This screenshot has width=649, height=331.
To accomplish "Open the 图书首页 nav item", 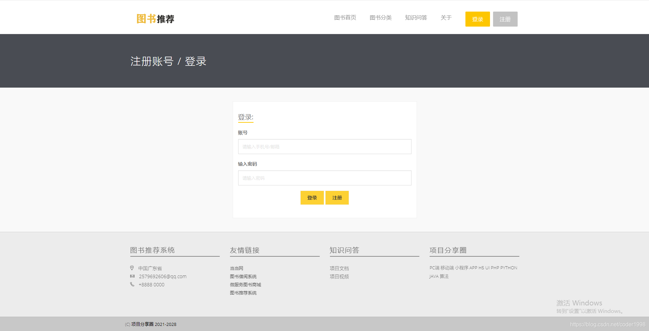I will click(345, 18).
